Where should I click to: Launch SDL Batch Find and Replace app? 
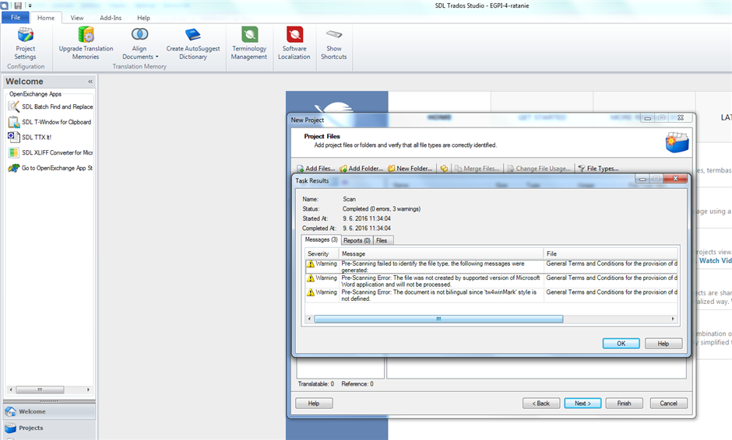click(x=51, y=107)
